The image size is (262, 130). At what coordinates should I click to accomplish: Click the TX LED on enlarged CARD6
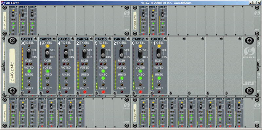coord(122,85)
